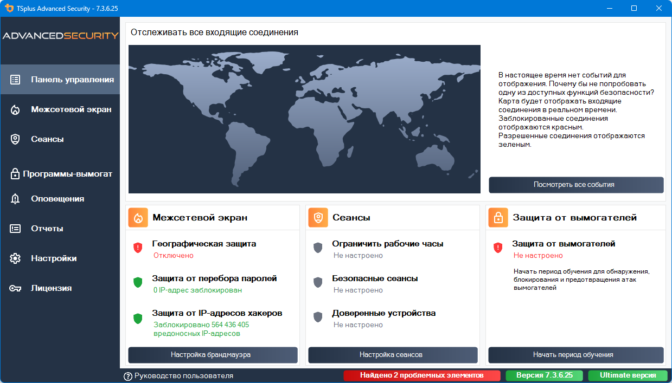Click the Панель управления list icon
Viewport: 672px width, 383px height.
tap(15, 80)
